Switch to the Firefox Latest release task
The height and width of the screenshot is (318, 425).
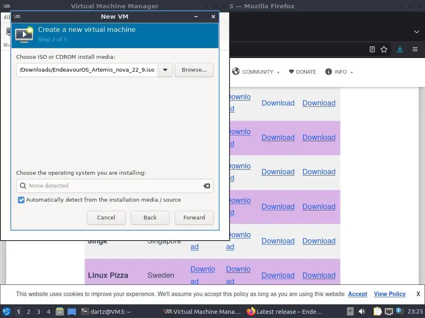[285, 312]
